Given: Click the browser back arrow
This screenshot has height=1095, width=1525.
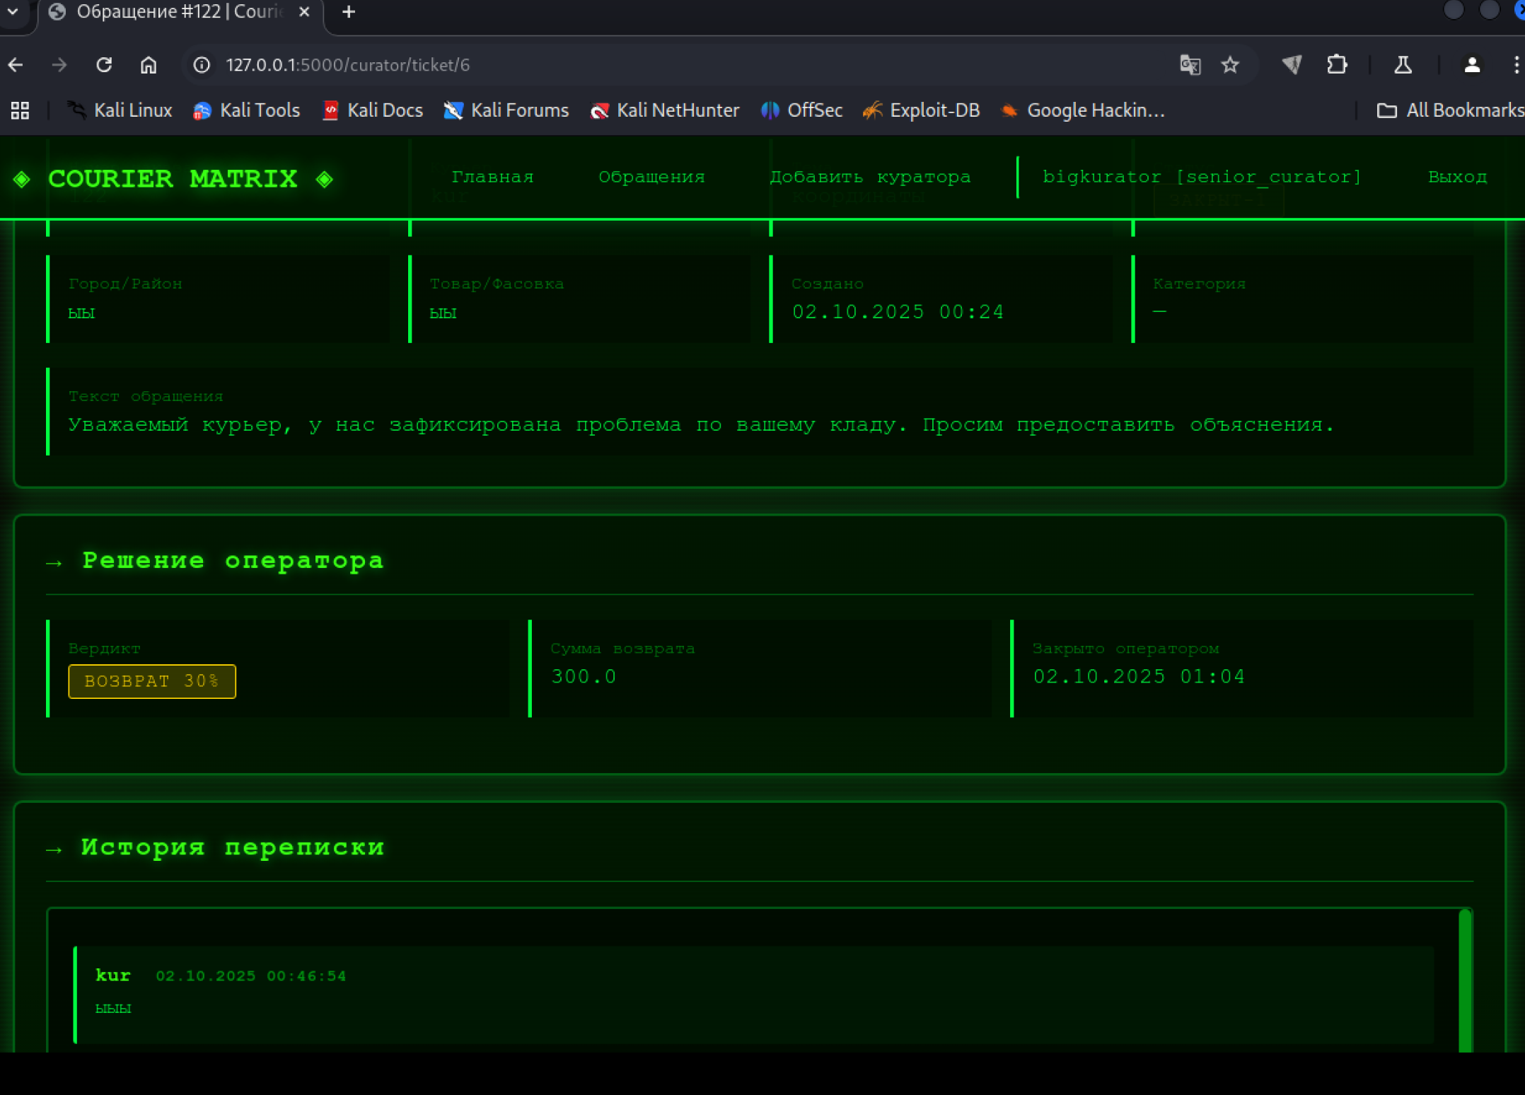Looking at the screenshot, I should click(x=16, y=65).
